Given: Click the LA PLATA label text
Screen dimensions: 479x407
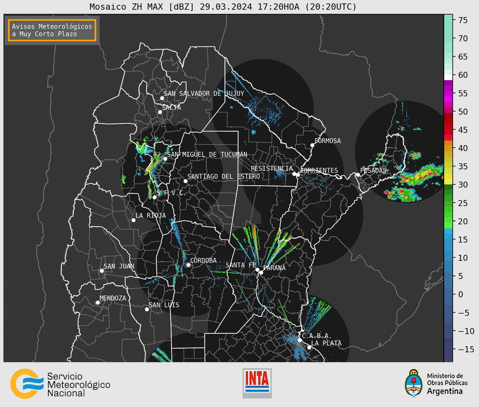Looking at the screenshot, I should click(326, 343).
